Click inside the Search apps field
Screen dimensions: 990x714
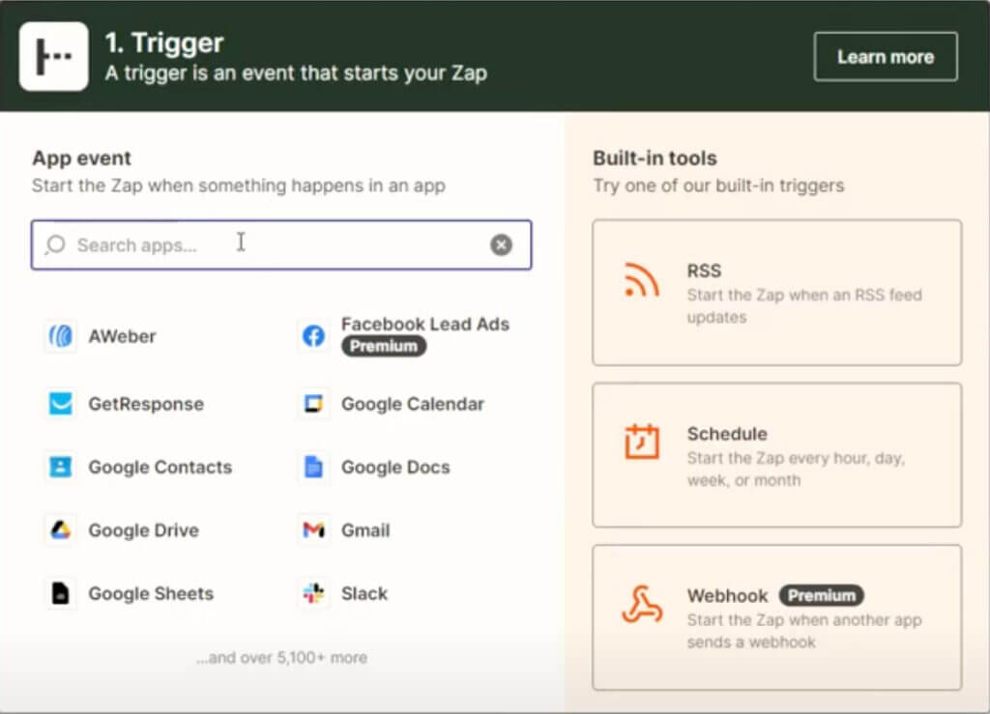pos(242,244)
